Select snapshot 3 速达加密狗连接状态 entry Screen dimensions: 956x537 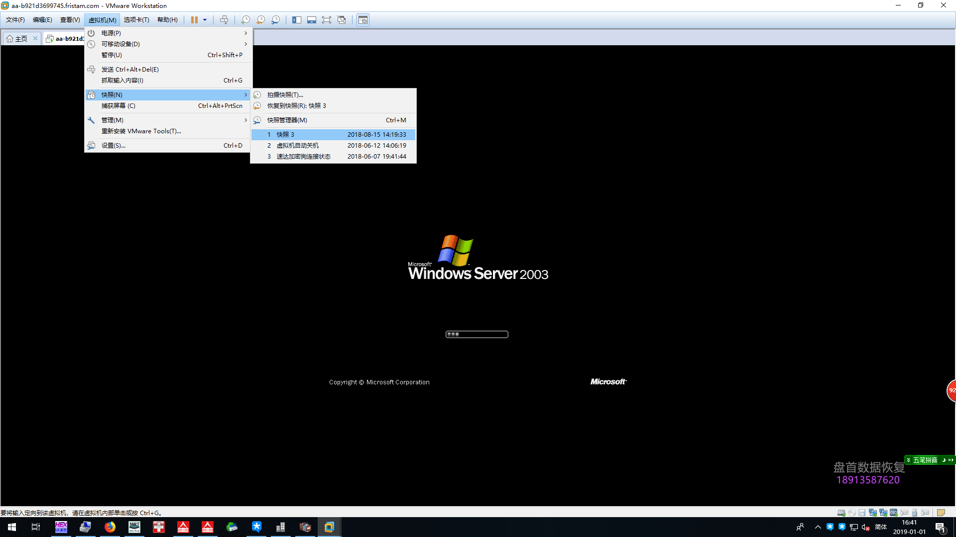tap(333, 156)
